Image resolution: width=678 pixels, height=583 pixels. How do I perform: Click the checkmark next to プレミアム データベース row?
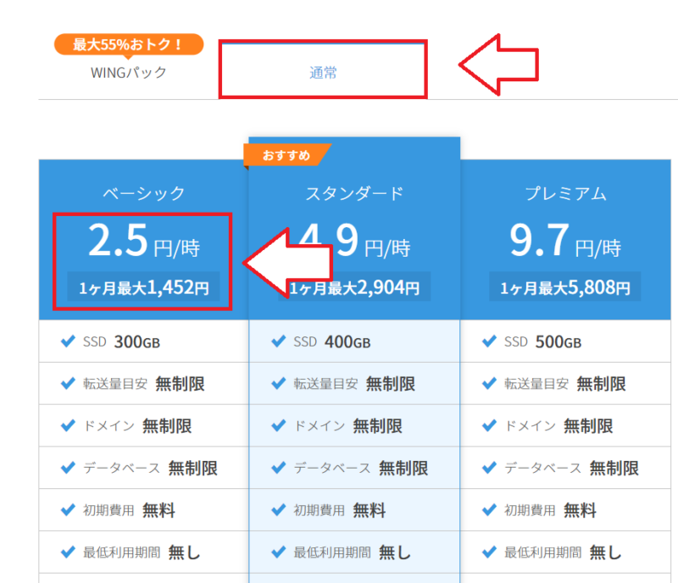tap(490, 469)
